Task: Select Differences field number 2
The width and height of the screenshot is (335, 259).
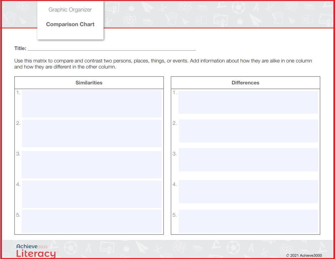Action: 248,131
